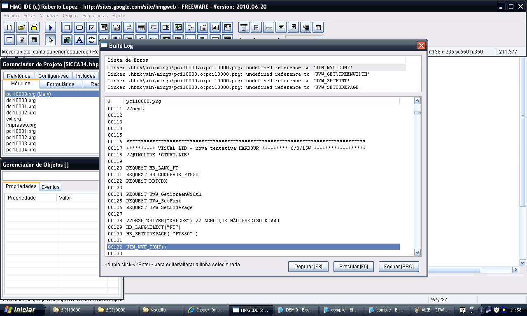Image resolution: width=527 pixels, height=316 pixels.
Task: Click the Open project folder icon
Action: click(22, 28)
